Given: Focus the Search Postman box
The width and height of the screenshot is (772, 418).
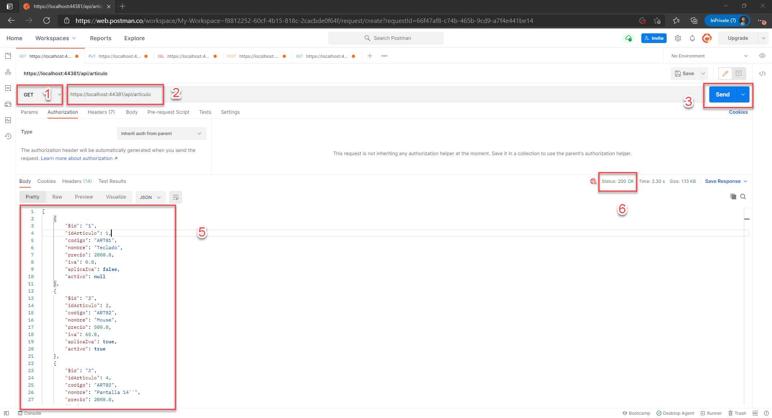Looking at the screenshot, I should (386, 38).
